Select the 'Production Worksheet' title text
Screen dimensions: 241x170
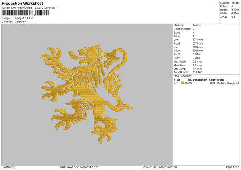pos(22,3)
